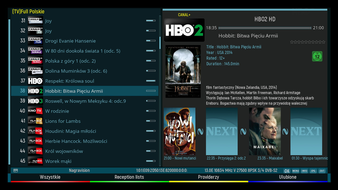Select W 80 dni dookoła świata 1 (odc. 5)
Image resolution: width=338 pixels, height=190 pixels.
tap(83, 51)
